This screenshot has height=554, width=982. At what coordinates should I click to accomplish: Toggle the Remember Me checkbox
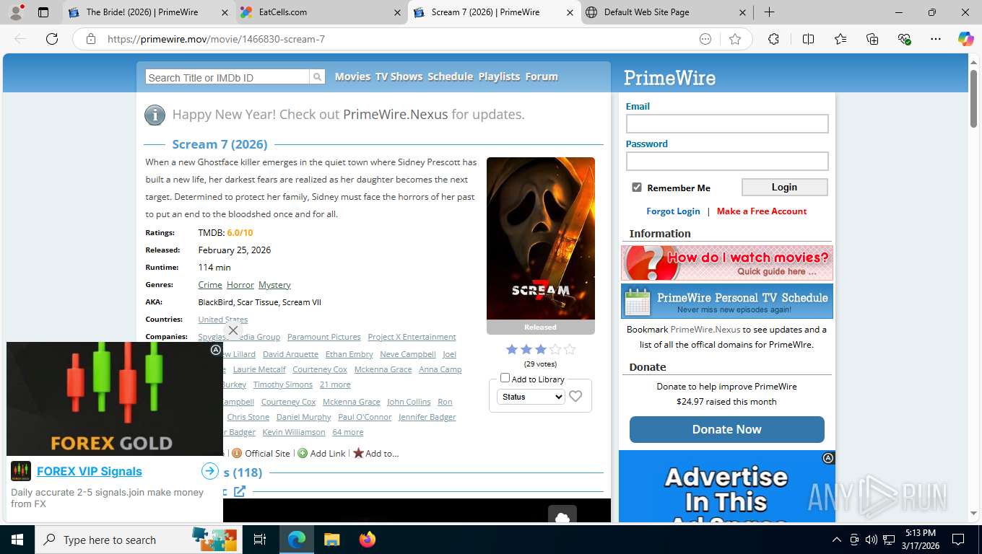pyautogui.click(x=637, y=188)
